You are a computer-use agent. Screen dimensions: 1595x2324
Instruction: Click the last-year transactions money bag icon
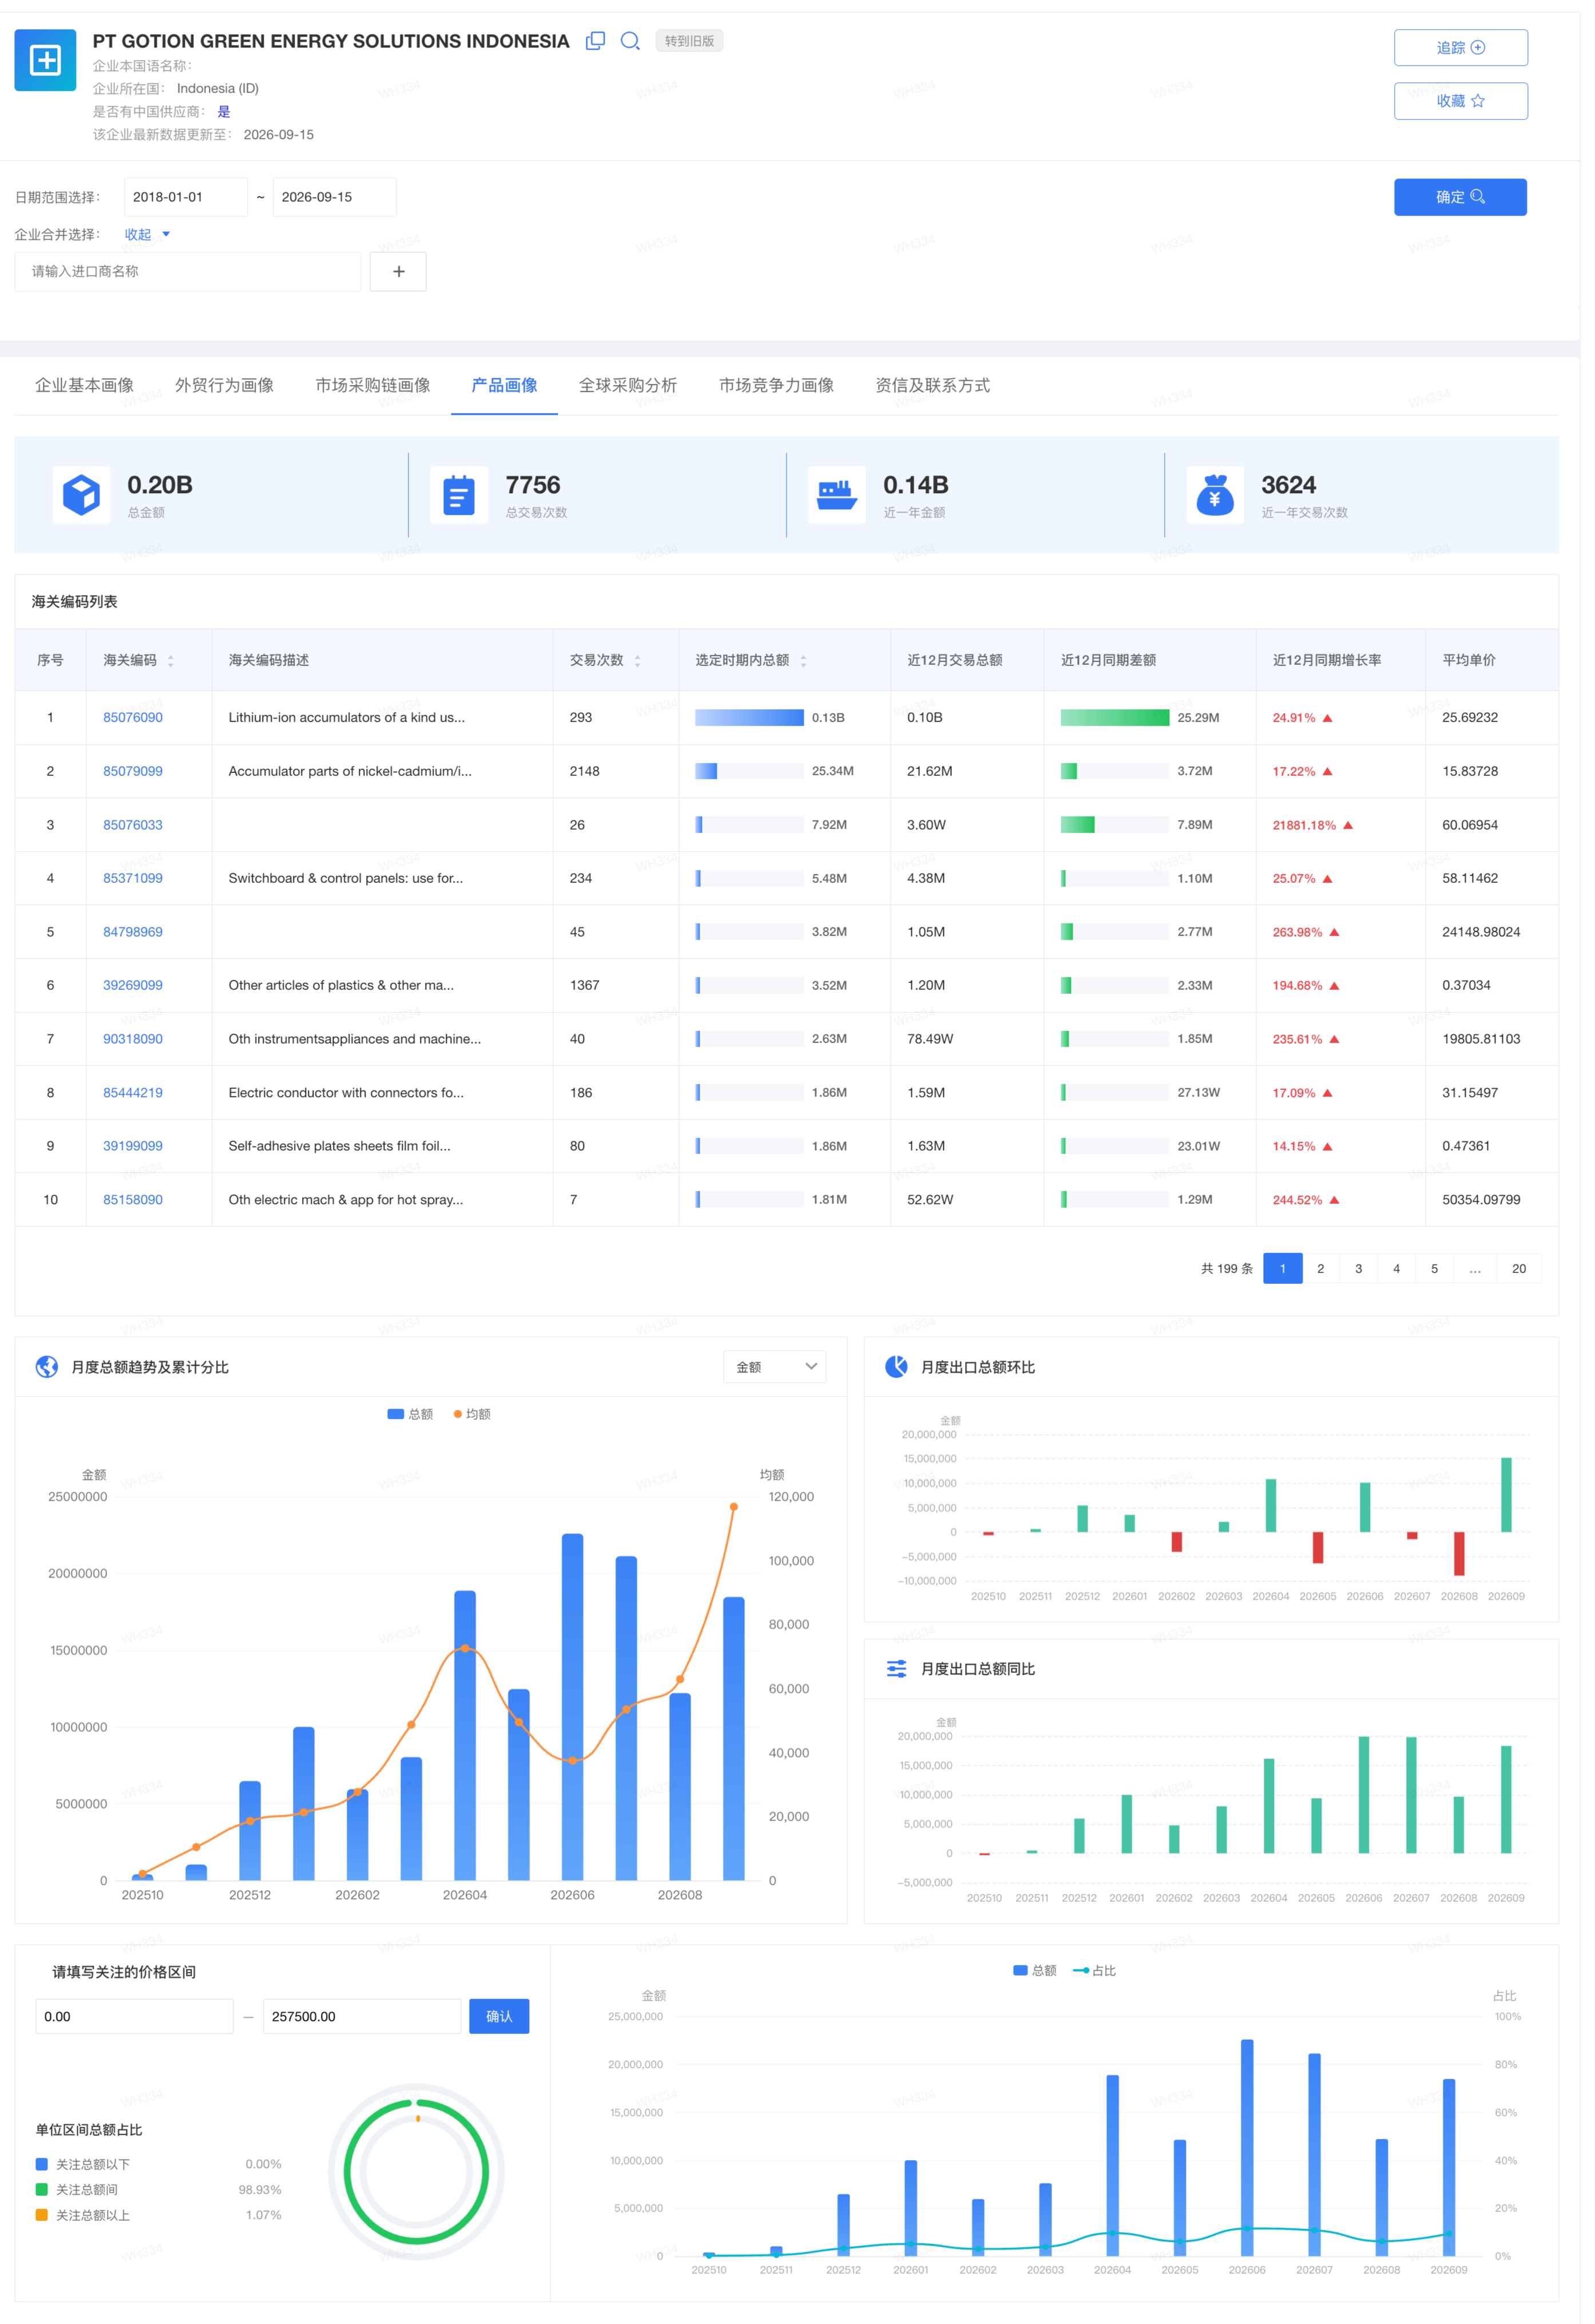1215,495
